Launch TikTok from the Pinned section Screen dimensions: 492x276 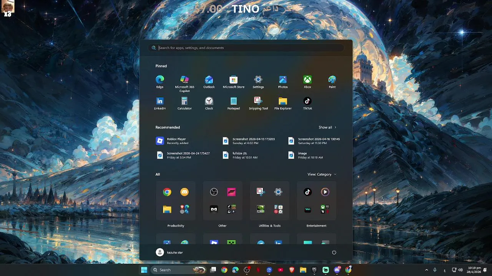307,103
